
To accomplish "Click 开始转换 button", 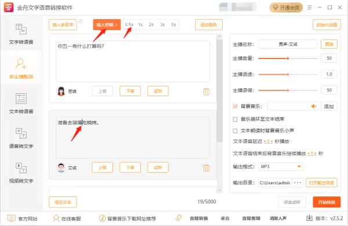I will click(327, 202).
